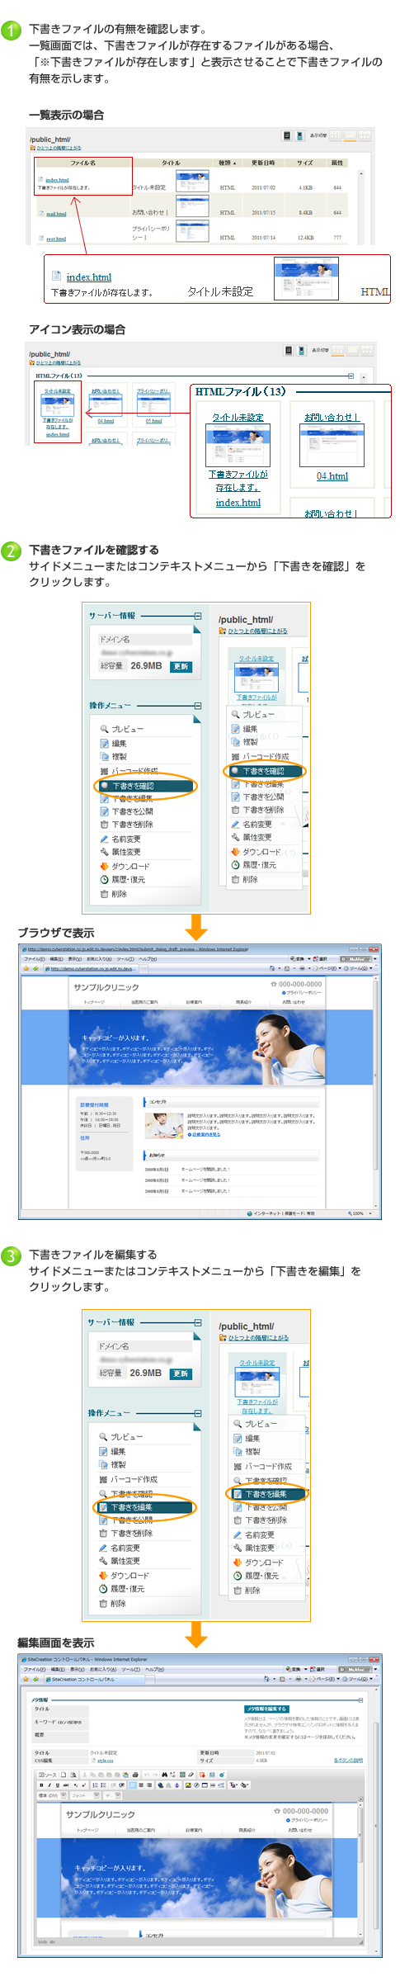Click the 更新 button in step 2 server info

(x=181, y=666)
